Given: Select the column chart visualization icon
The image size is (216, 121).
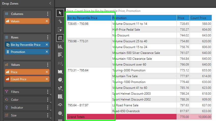Looking at the screenshot, I should tap(60, 46).
